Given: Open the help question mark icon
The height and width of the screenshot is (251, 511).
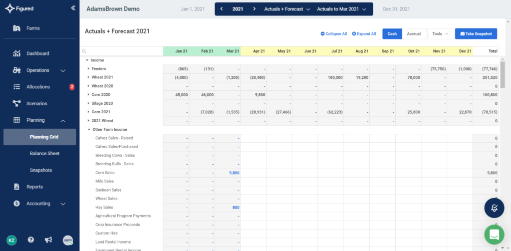Looking at the screenshot, I should pos(30,240).
